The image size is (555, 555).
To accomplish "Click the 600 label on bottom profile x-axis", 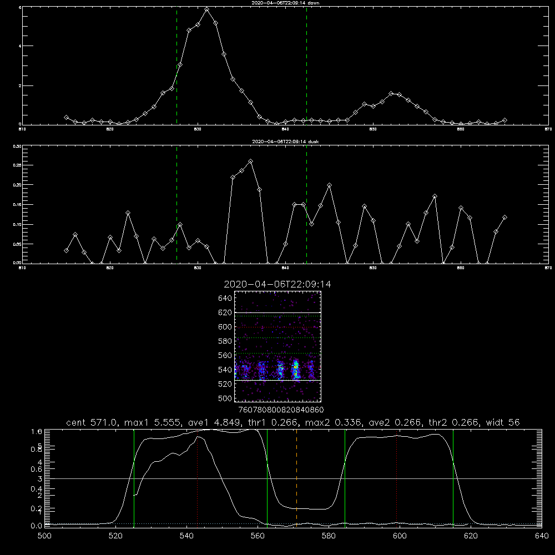I will (x=400, y=536).
